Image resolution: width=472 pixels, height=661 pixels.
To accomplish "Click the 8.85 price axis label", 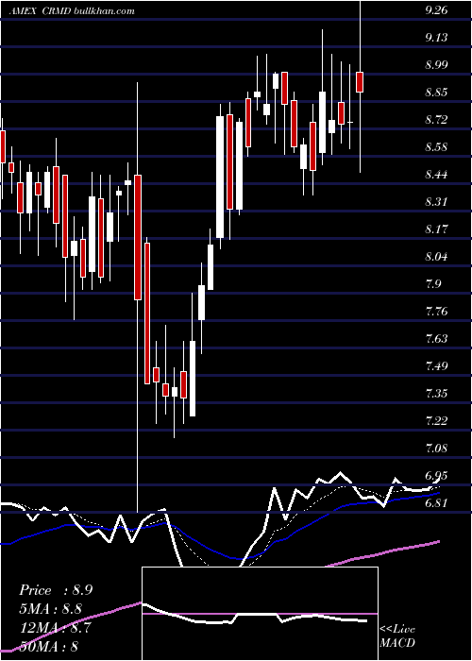I will pos(436,93).
